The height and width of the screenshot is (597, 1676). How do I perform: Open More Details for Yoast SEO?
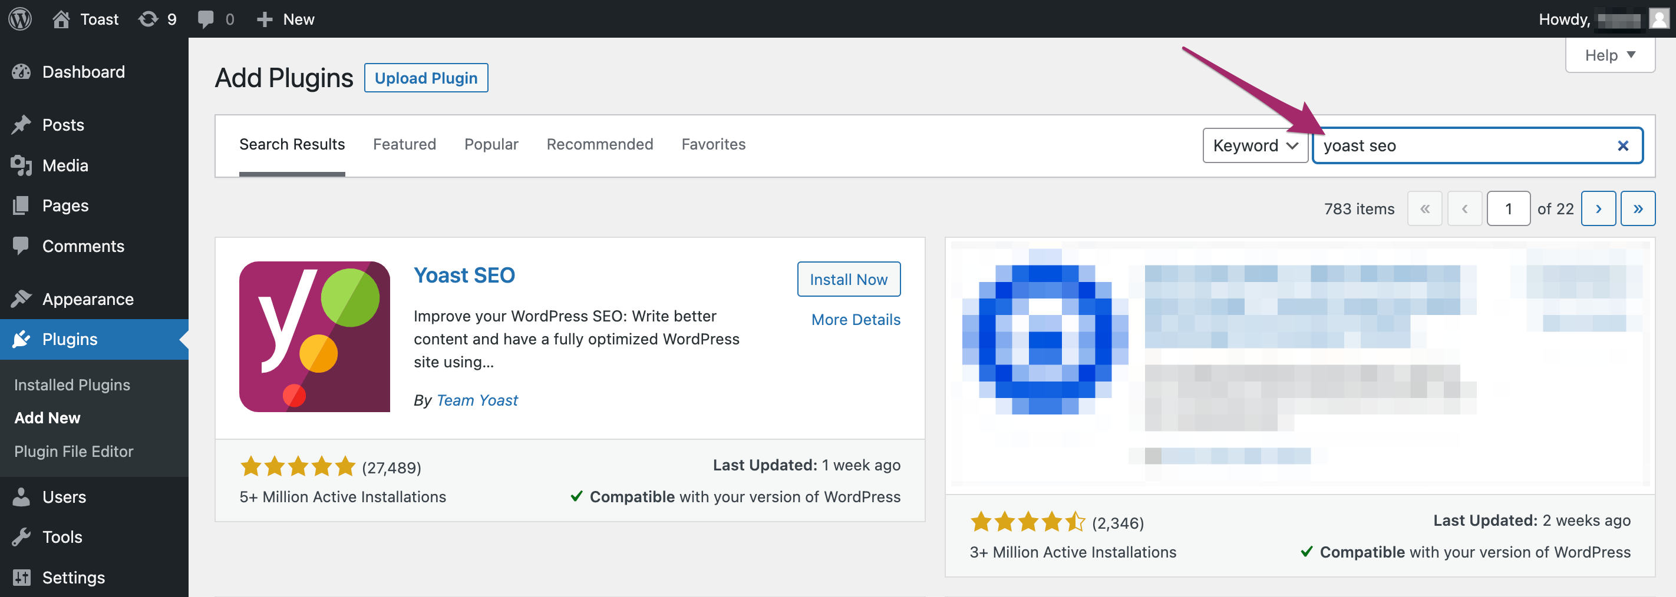pyautogui.click(x=855, y=320)
